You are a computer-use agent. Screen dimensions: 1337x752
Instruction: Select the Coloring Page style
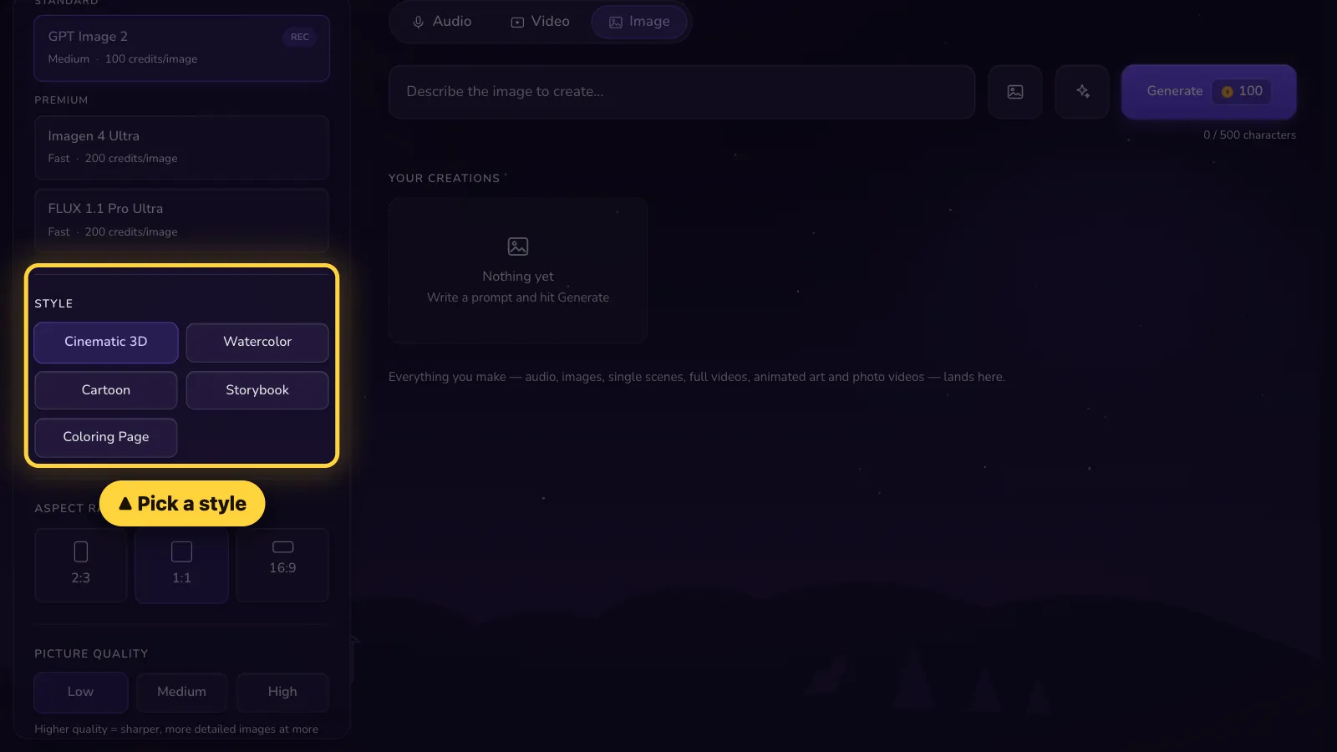pyautogui.click(x=106, y=437)
